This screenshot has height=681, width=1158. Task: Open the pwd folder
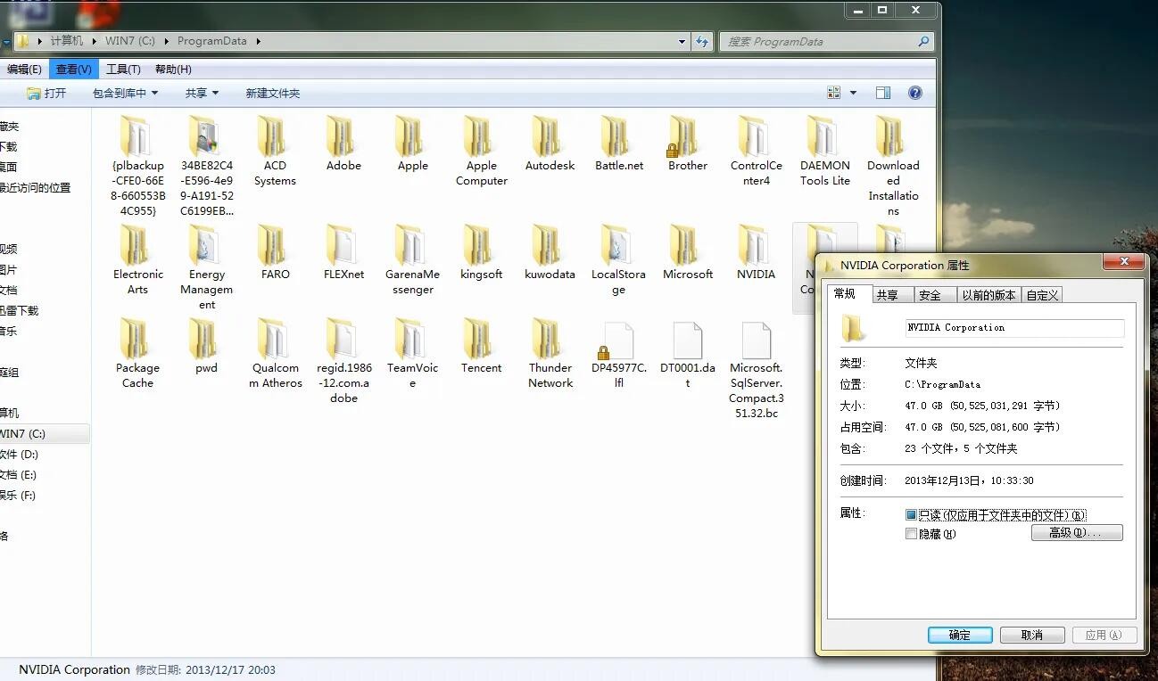[x=206, y=345]
